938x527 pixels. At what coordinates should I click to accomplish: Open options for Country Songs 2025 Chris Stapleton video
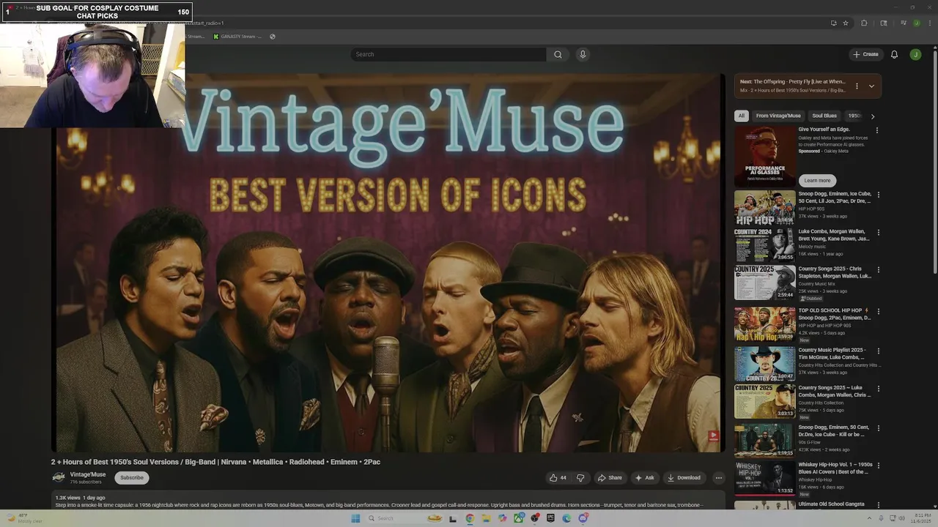(878, 269)
